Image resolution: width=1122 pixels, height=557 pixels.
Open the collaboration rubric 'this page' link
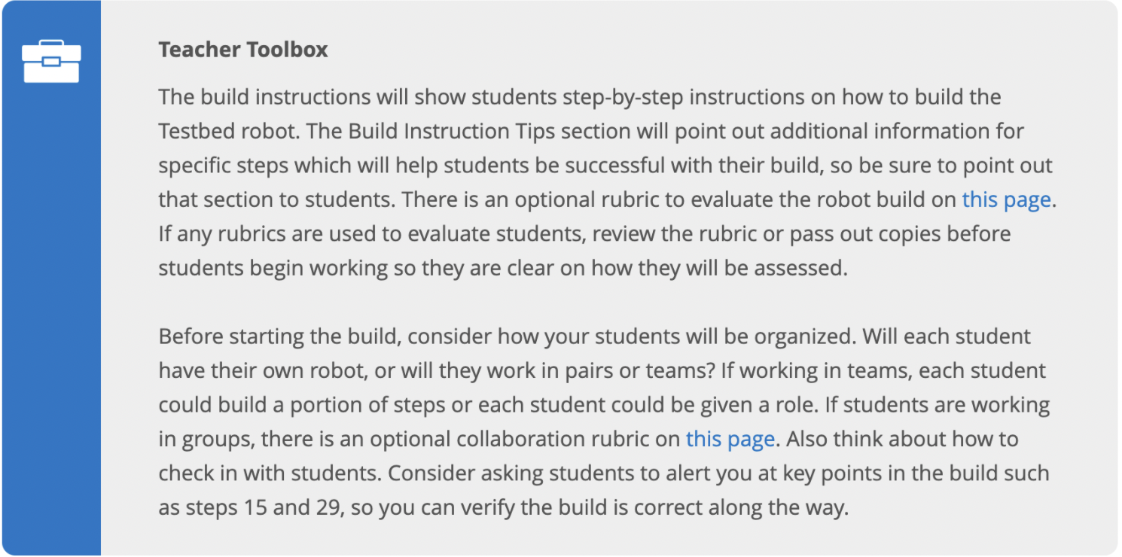(730, 439)
